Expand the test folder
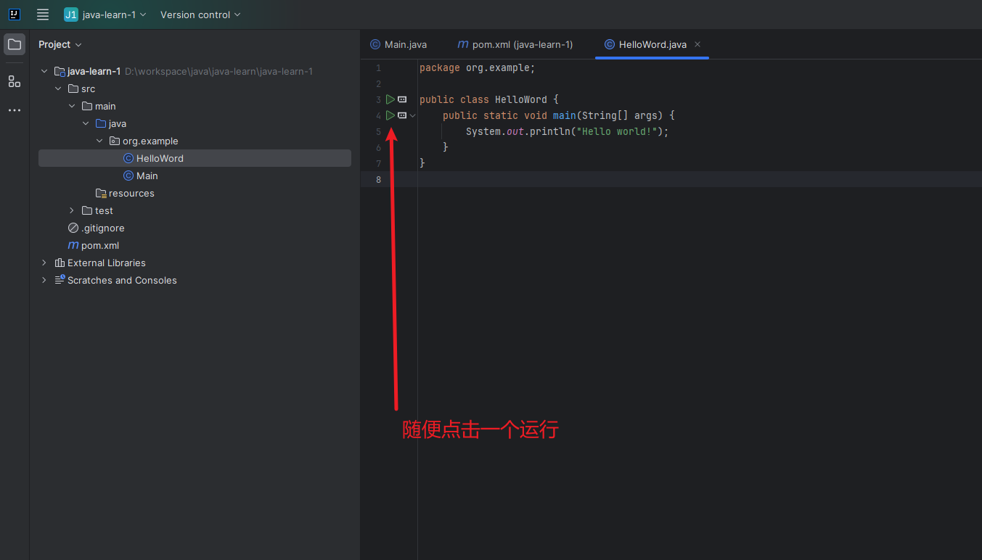This screenshot has width=982, height=560. point(71,210)
